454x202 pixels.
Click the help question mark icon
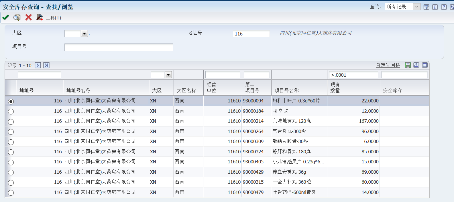click(444, 7)
